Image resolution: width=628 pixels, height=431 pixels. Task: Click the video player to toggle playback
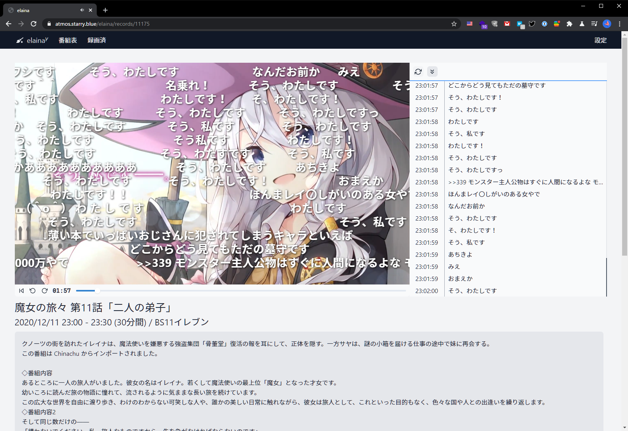(x=212, y=174)
